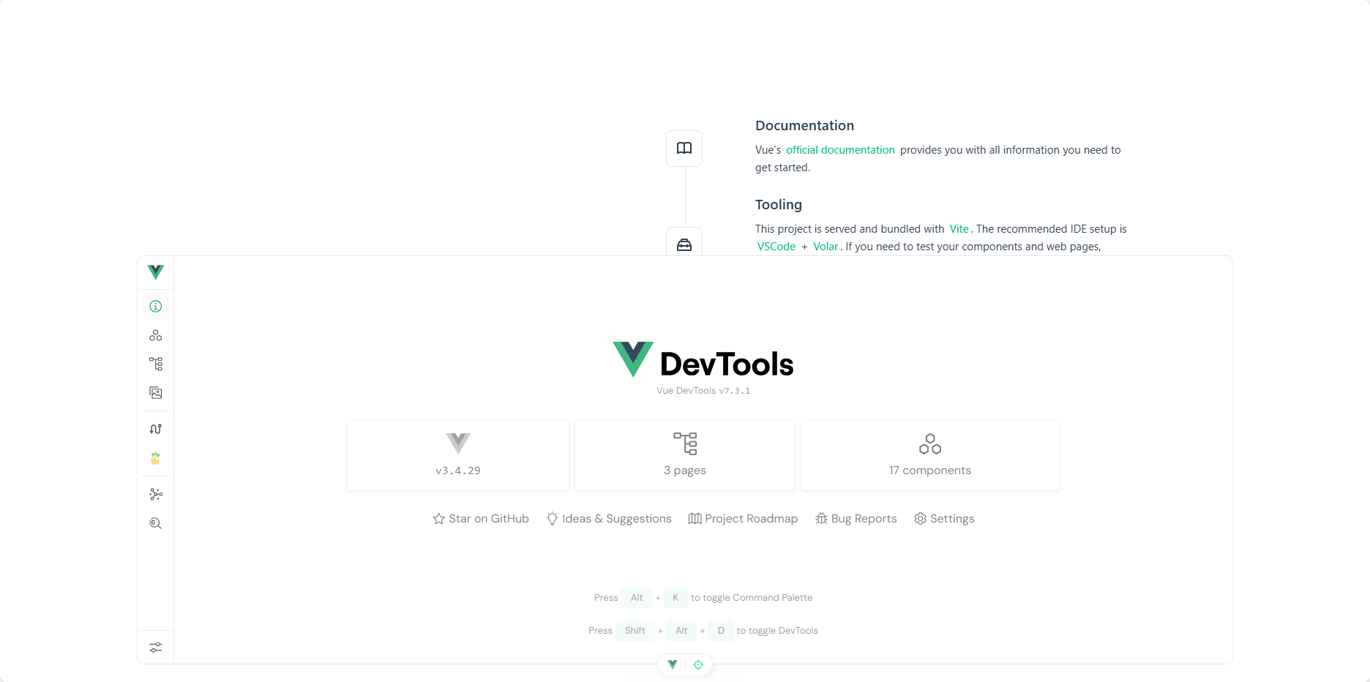Open the Assets tab in sidebar
This screenshot has width=1370, height=682.
(156, 393)
